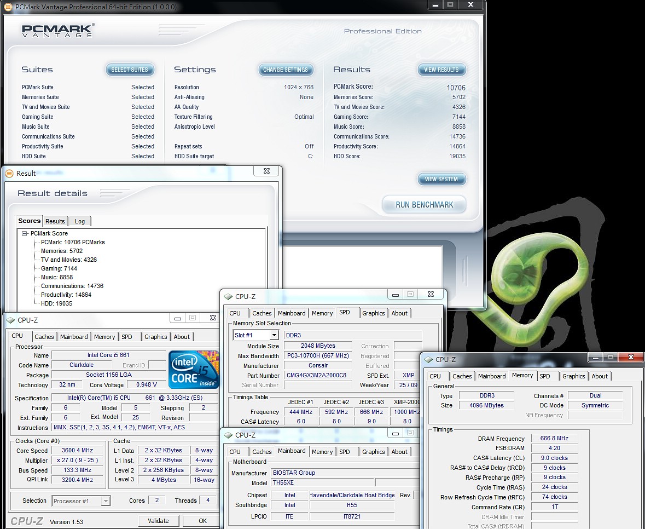Open the Slot #1 memory slot dropdown
The width and height of the screenshot is (645, 529).
pos(275,335)
